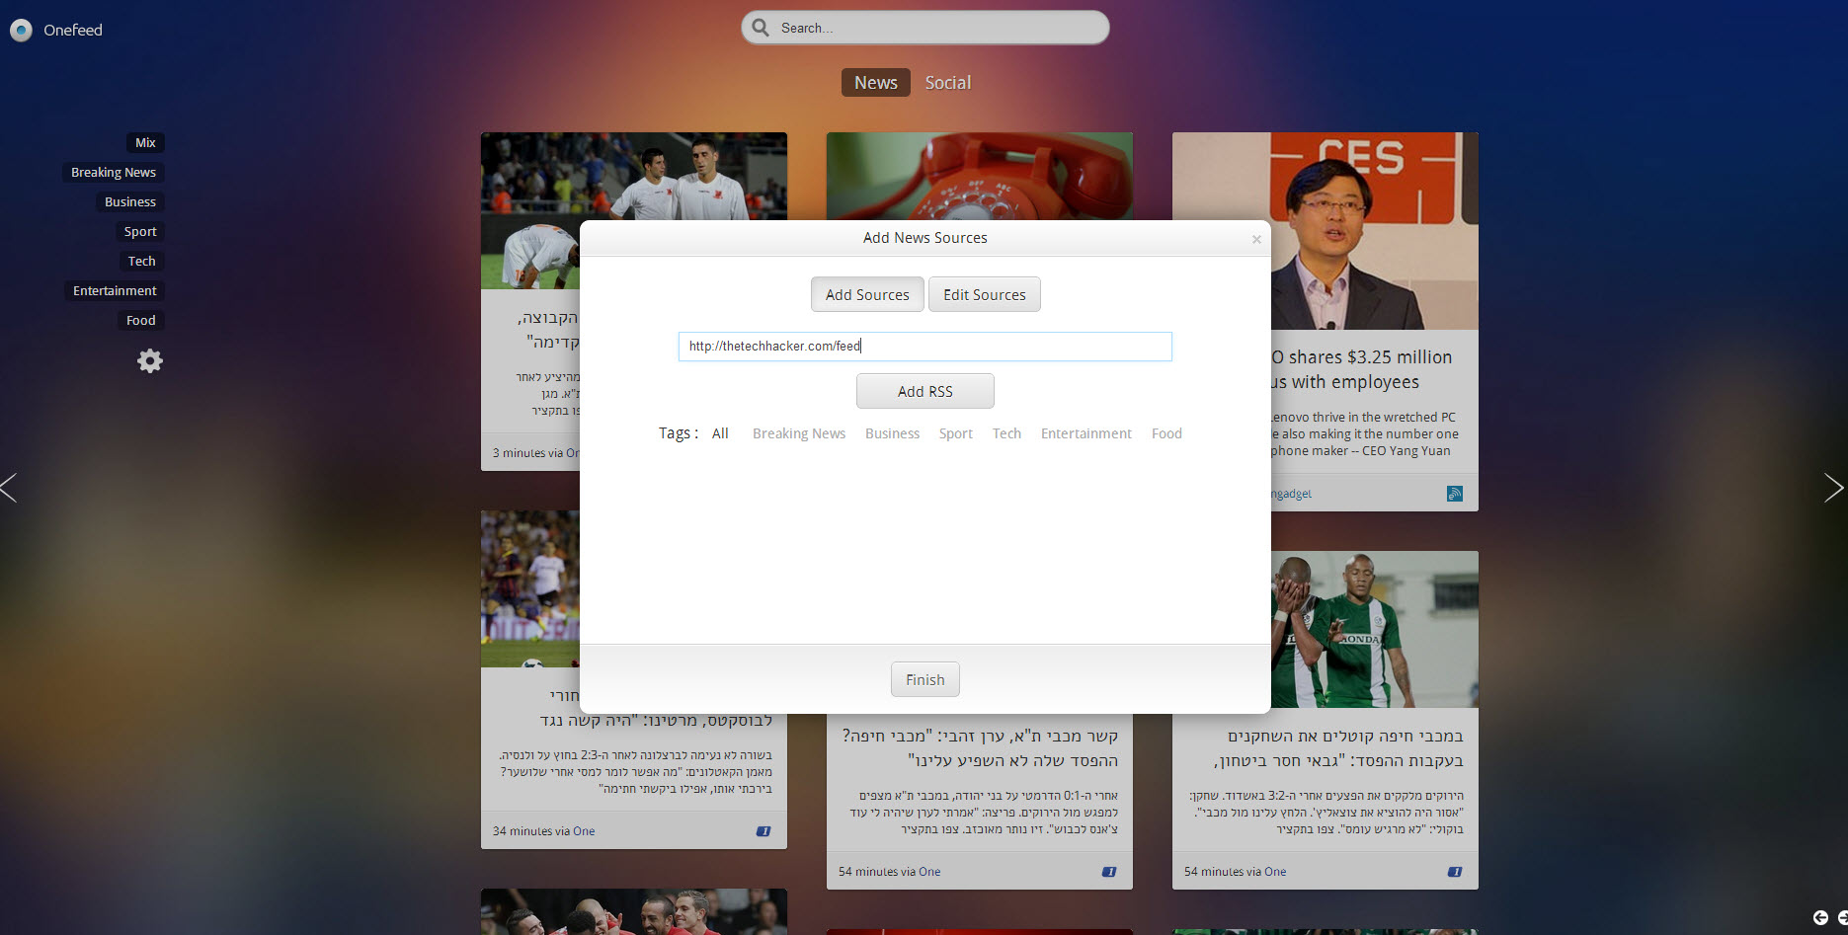Choose the Tech tag in dialog
This screenshot has height=935, width=1848.
click(1006, 433)
